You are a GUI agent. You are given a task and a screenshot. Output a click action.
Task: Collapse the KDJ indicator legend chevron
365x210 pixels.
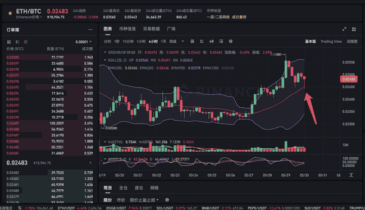105,159
